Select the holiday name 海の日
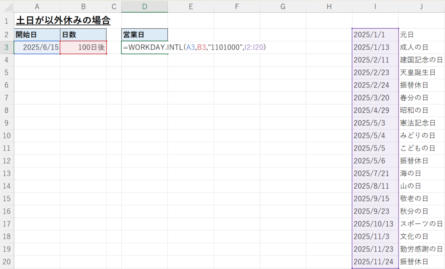The width and height of the screenshot is (445, 269). click(410, 174)
